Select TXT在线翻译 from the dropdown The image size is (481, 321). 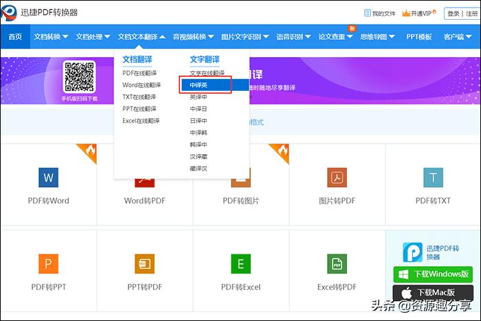pos(139,97)
